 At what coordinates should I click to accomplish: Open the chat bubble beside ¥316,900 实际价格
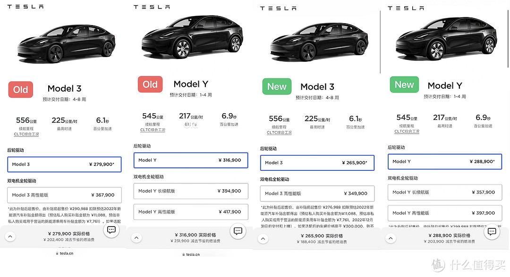[238, 231]
